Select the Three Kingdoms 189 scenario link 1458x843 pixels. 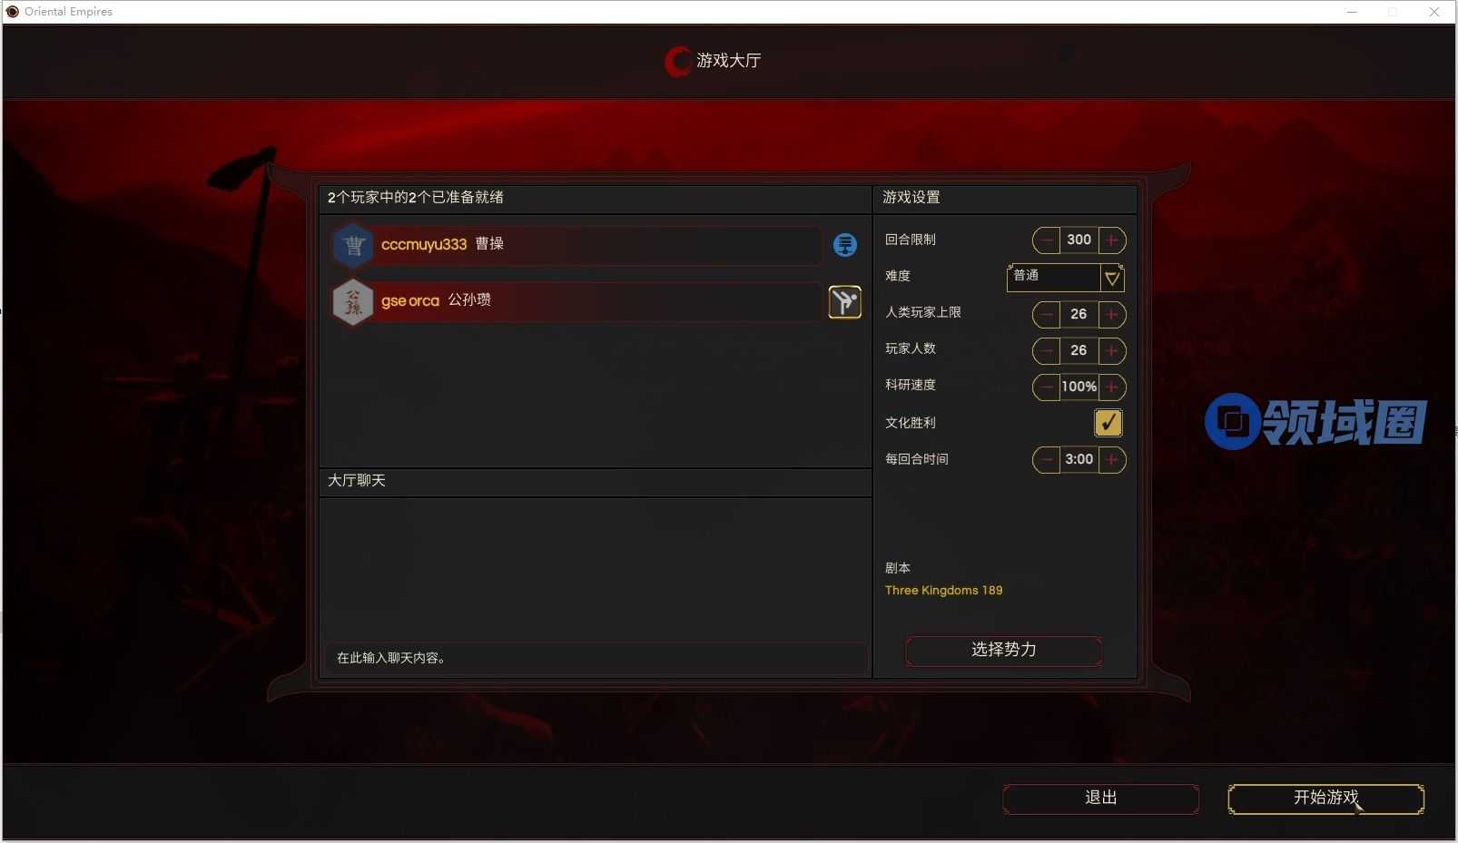pyautogui.click(x=944, y=591)
